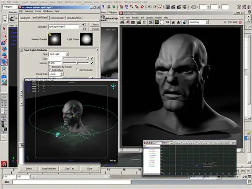Click the red stop IPR icon

pyautogui.click(x=240, y=23)
